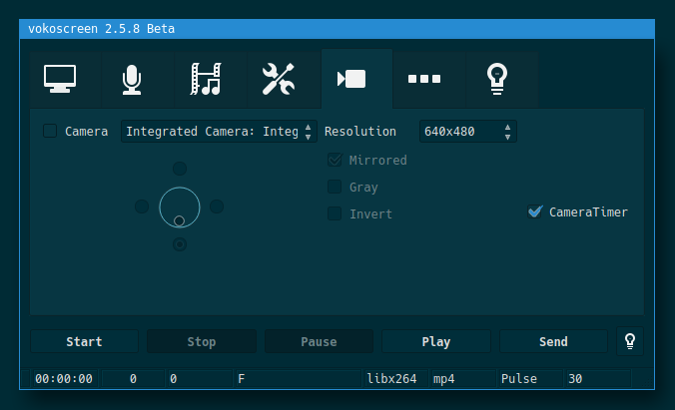Select the top camera position radio button
The height and width of the screenshot is (410, 675).
pos(180,169)
